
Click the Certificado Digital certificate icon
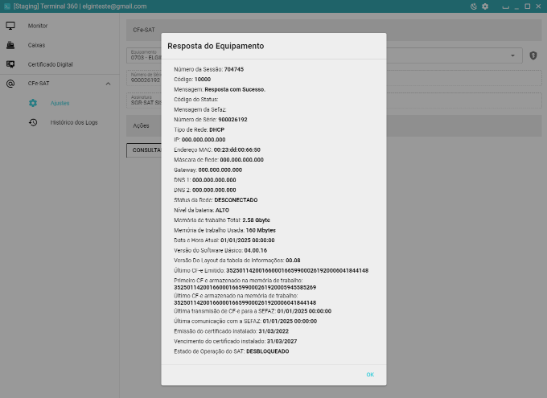coord(10,64)
